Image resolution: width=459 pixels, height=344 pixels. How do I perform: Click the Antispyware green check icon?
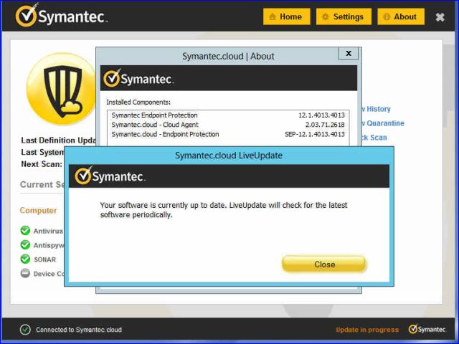(25, 244)
